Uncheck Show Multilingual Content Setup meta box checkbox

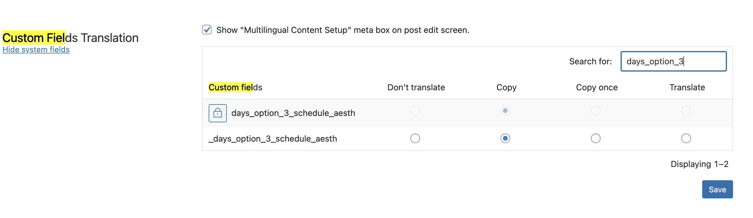point(207,30)
